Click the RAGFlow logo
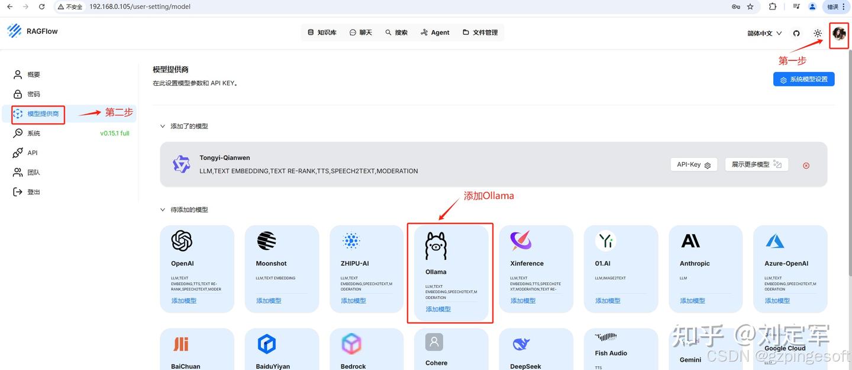The width and height of the screenshot is (852, 370). coord(33,31)
